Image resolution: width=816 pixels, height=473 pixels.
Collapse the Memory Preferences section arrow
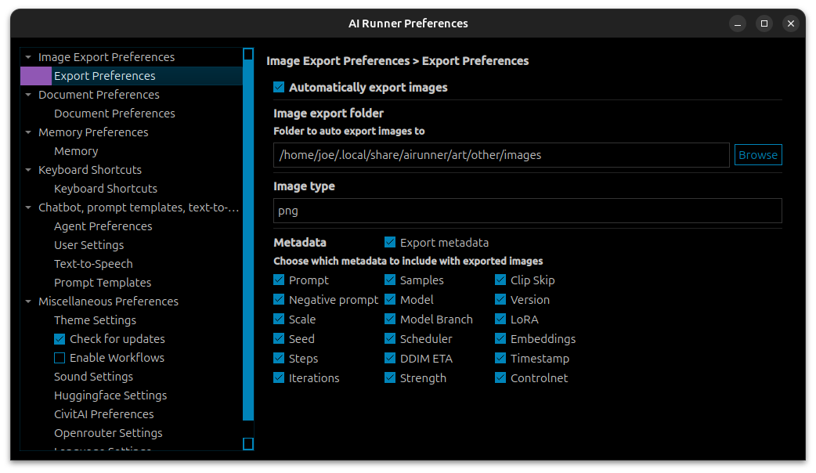28,132
